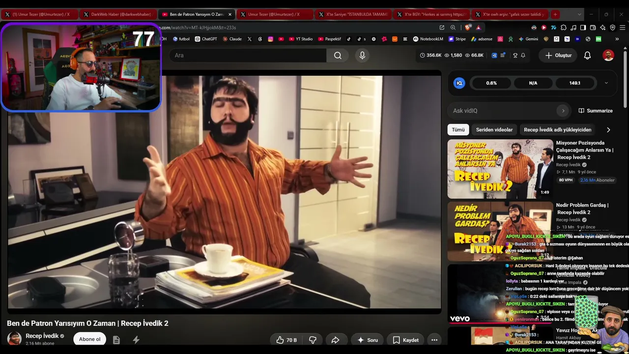Viewport: 629px width, 354px height.
Task: Open the YT Studio bookmark
Action: (301, 39)
